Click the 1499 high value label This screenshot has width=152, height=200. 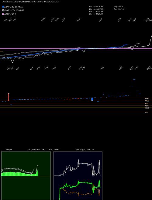135,20
